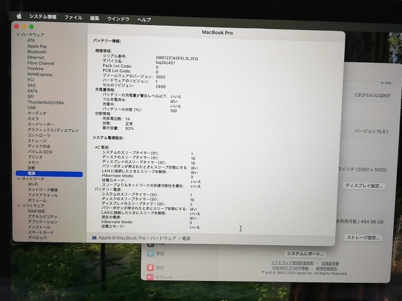Select Bluetooth in the sidebar

tap(36, 51)
